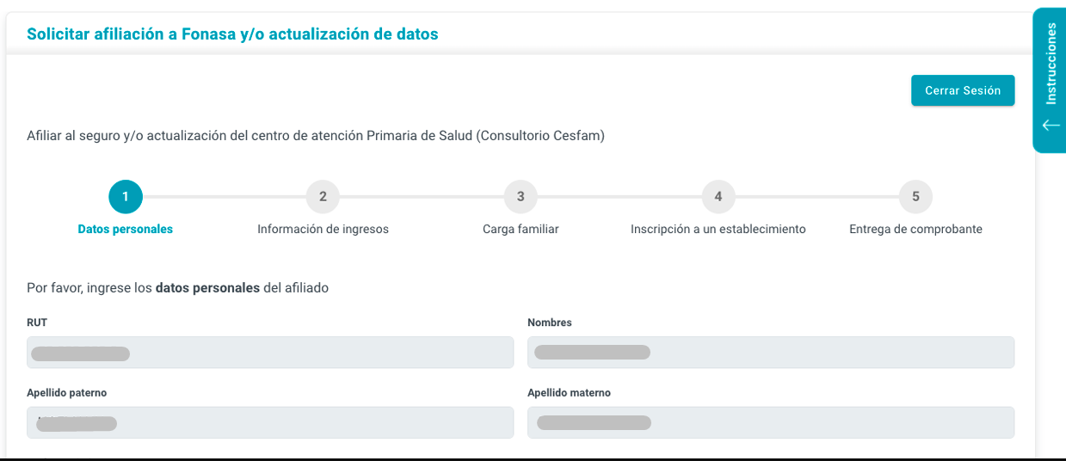Viewport: 1066px width, 461px height.
Task: Focus the Apellido materno field
Action: point(771,422)
